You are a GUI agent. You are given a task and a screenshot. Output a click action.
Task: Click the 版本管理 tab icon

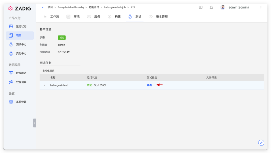(151, 17)
